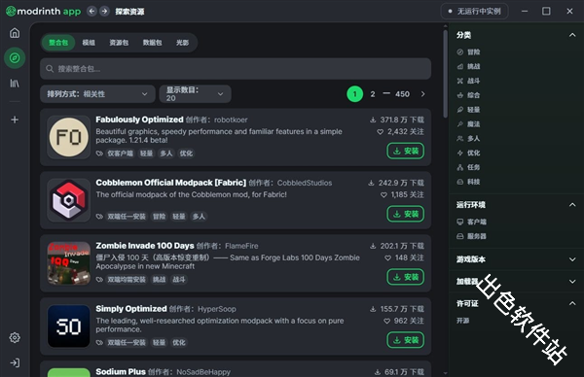Viewport: 584px width, 377px height.
Task: Open the settings gear icon
Action: point(15,337)
